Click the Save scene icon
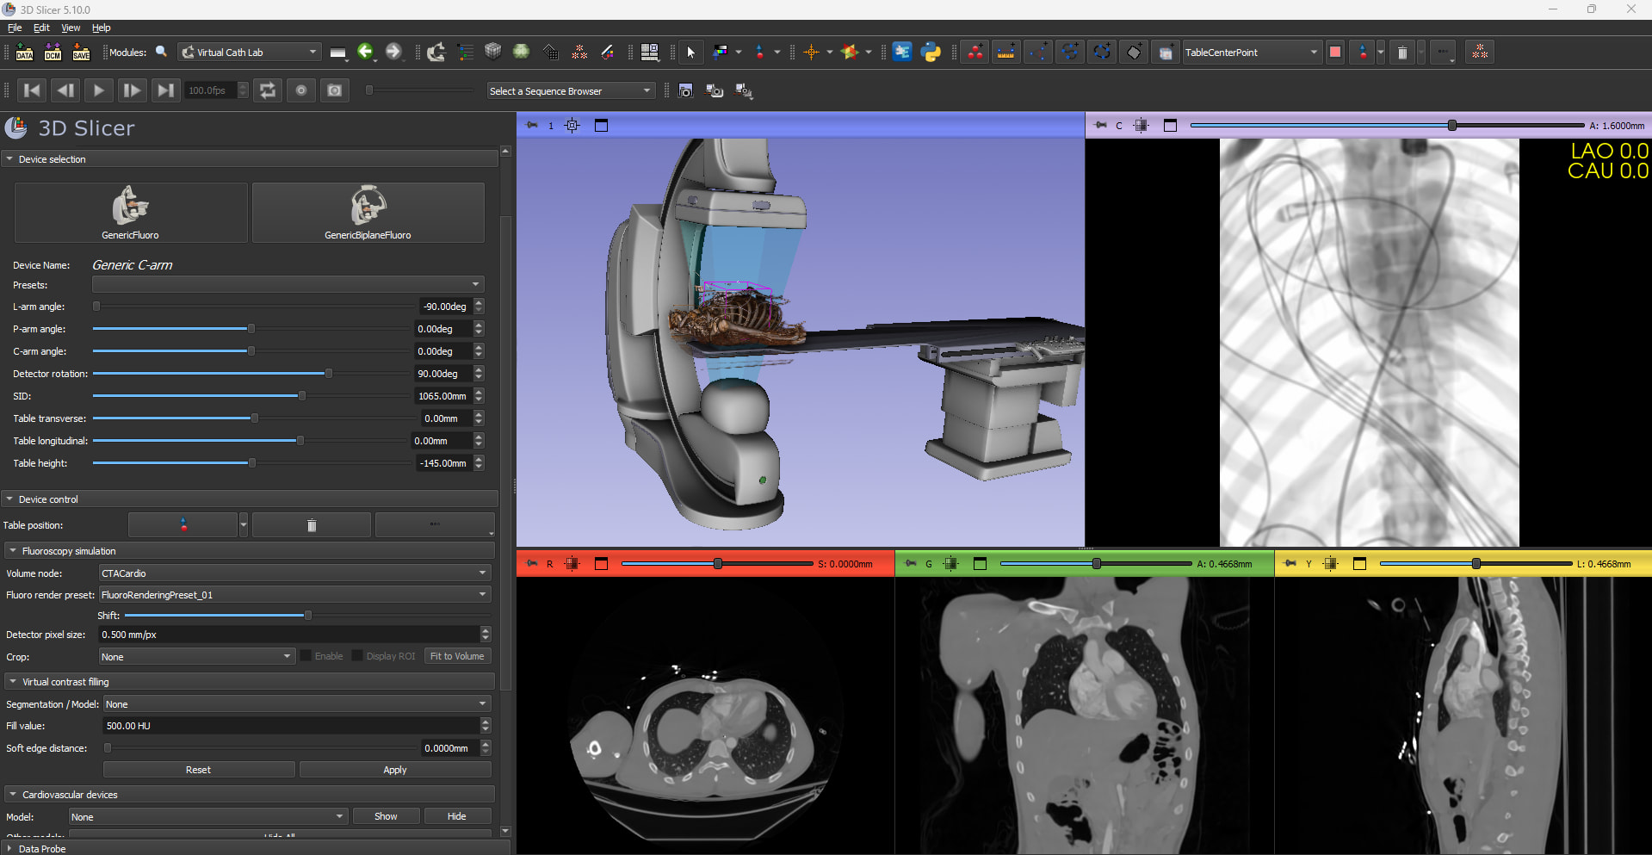The height and width of the screenshot is (855, 1652). pos(81,53)
